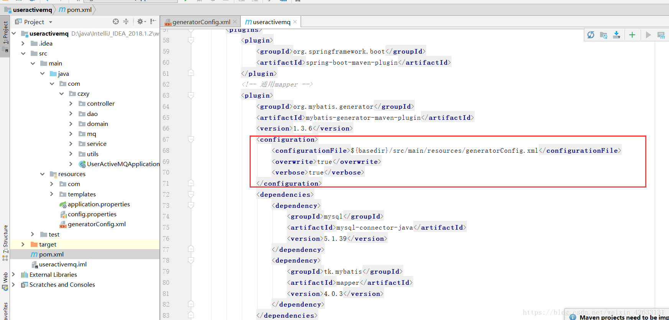Image resolution: width=669 pixels, height=320 pixels.
Task: Fold dependency tag at line 73
Action: click(191, 205)
